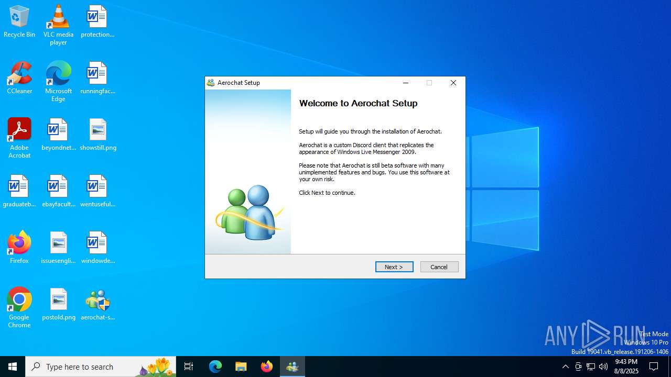Select the aerochat-s installer desktop icon

(98, 305)
